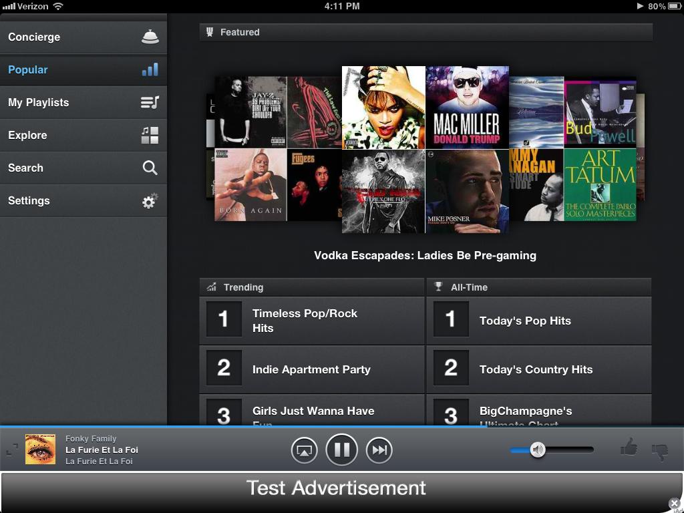684x513 pixels.
Task: Select the Jay-Z 99 Problems cover
Action: pos(251,112)
